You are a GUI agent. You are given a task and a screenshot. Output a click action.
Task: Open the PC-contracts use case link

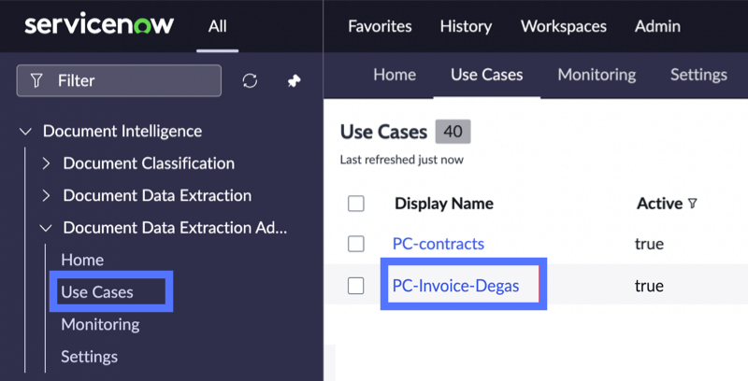pos(439,244)
